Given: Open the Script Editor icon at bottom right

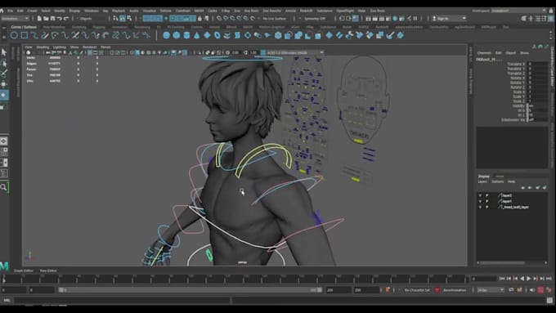Looking at the screenshot, I should 549,300.
